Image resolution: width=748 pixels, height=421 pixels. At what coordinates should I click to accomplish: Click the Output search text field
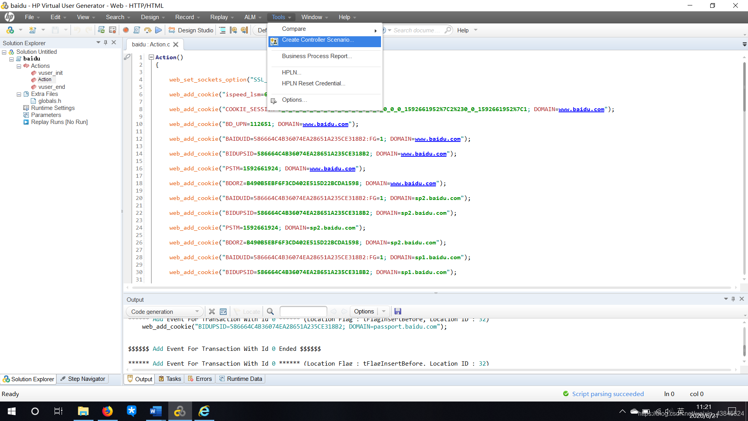303,311
